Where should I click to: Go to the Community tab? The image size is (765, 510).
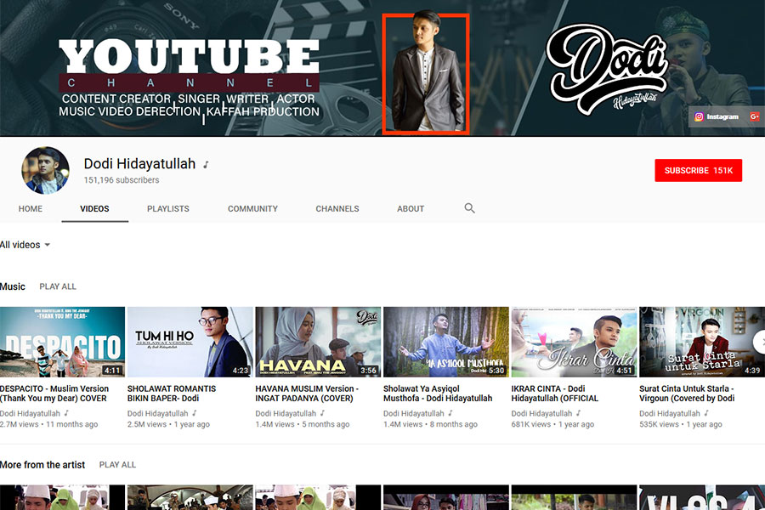click(252, 208)
